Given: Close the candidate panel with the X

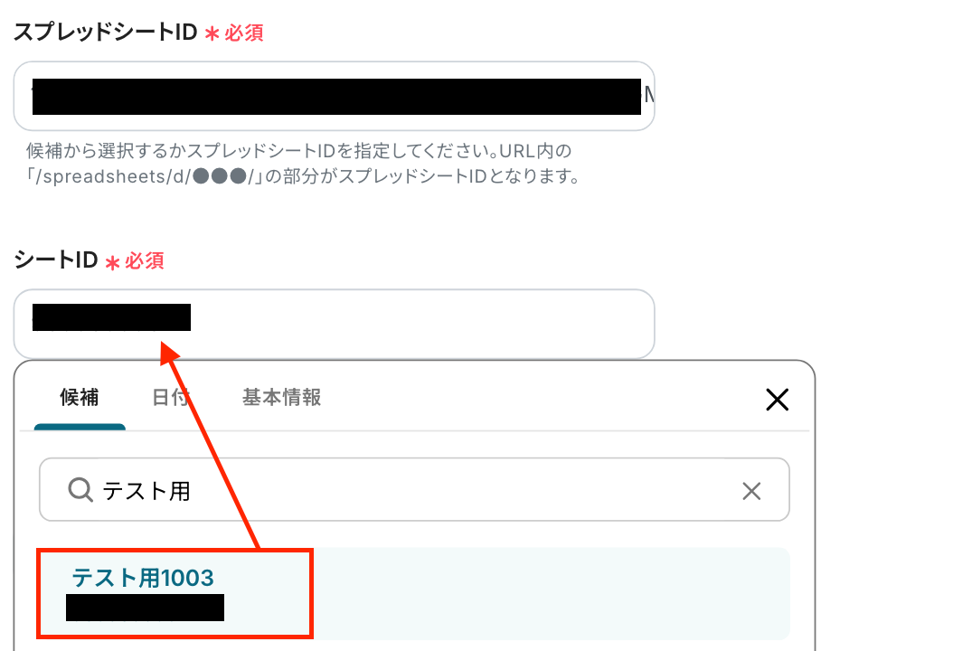Looking at the screenshot, I should click(x=778, y=400).
